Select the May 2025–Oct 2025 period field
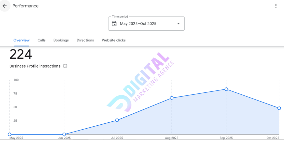This screenshot has width=284, height=156. point(142,24)
